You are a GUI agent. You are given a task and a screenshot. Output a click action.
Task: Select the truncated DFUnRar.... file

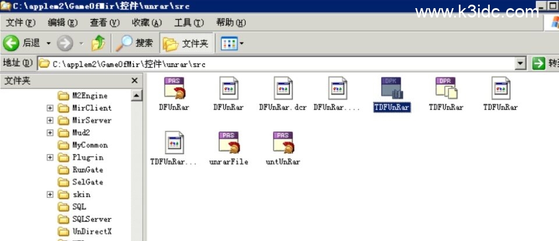tap(337, 94)
